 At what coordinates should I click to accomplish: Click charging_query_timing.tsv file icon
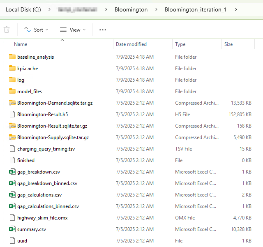coord(12,149)
